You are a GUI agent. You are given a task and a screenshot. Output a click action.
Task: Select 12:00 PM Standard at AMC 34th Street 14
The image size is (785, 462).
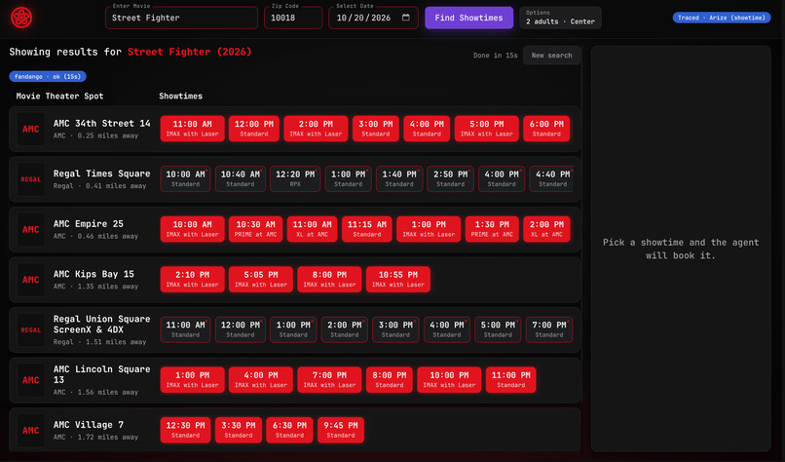tap(254, 129)
